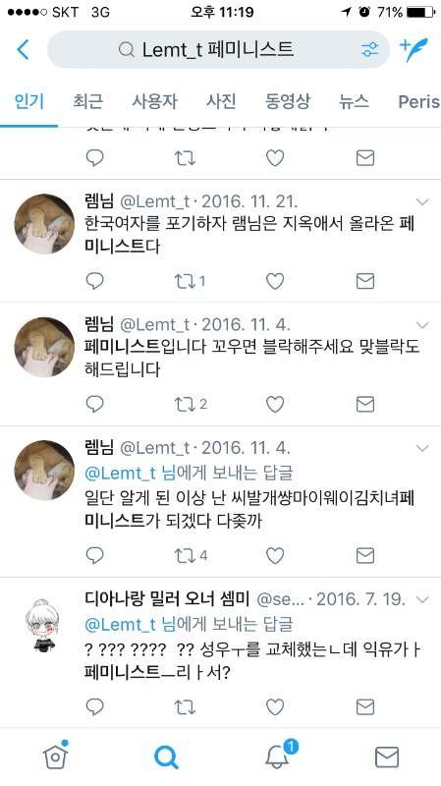Open search filter settings icon
This screenshot has height=786, width=441.
370,49
